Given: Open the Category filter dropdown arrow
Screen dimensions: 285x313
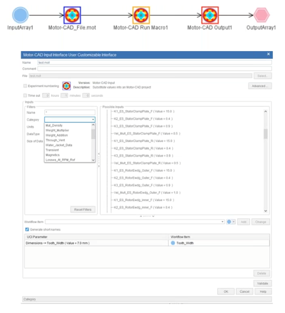Looking at the screenshot, I should [93, 119].
